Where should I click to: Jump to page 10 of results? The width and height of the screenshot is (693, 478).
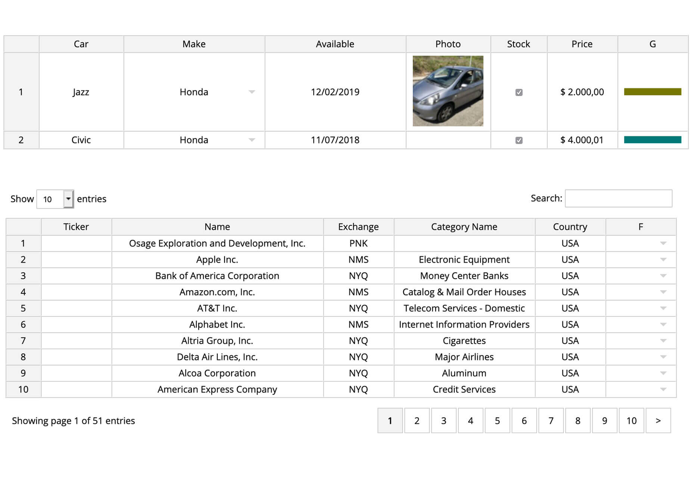point(631,420)
